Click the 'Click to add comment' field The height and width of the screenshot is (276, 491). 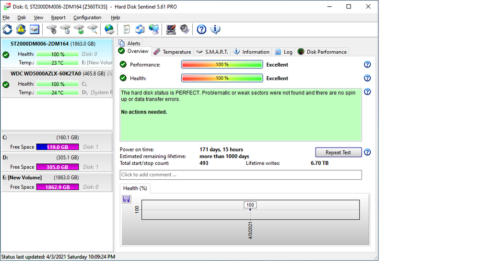(241, 174)
